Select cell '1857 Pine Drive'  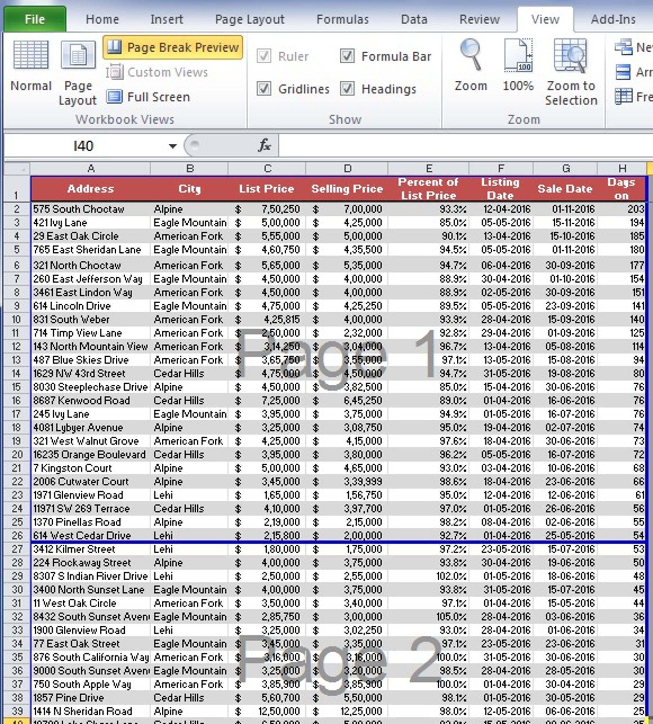tap(91, 697)
